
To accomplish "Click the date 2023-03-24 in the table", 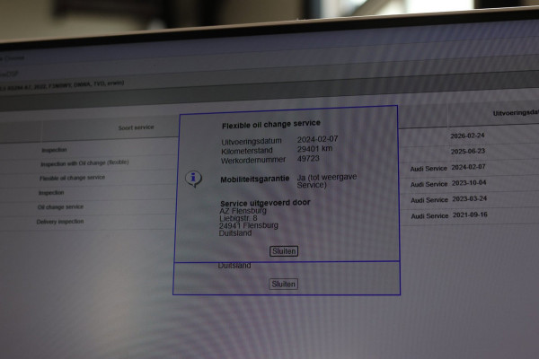I will [470, 199].
